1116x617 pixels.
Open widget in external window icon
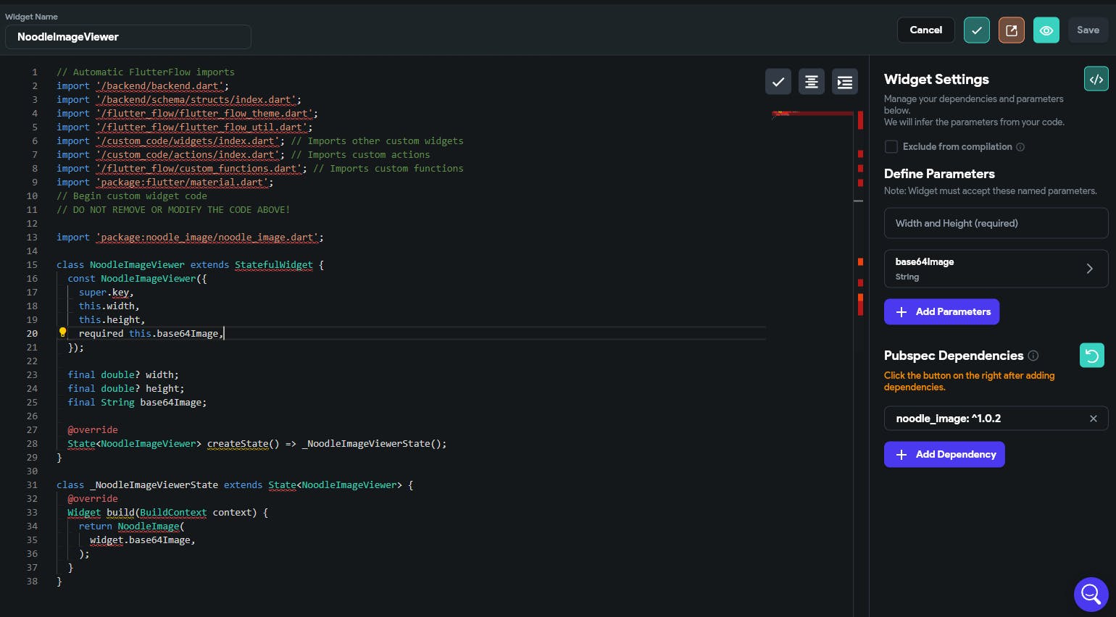pyautogui.click(x=1011, y=30)
